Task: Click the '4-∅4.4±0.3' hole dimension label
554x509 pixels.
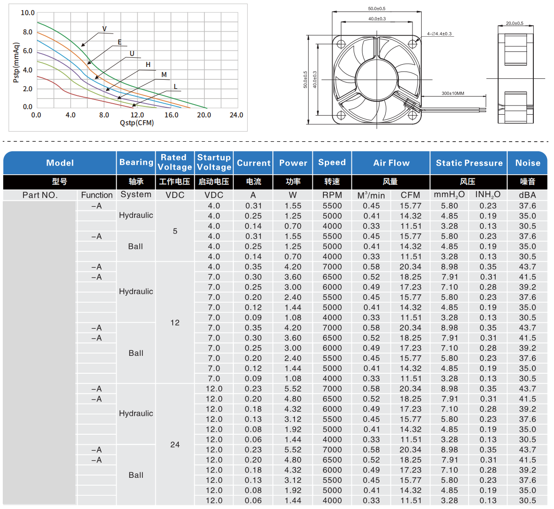Action: pos(439,34)
